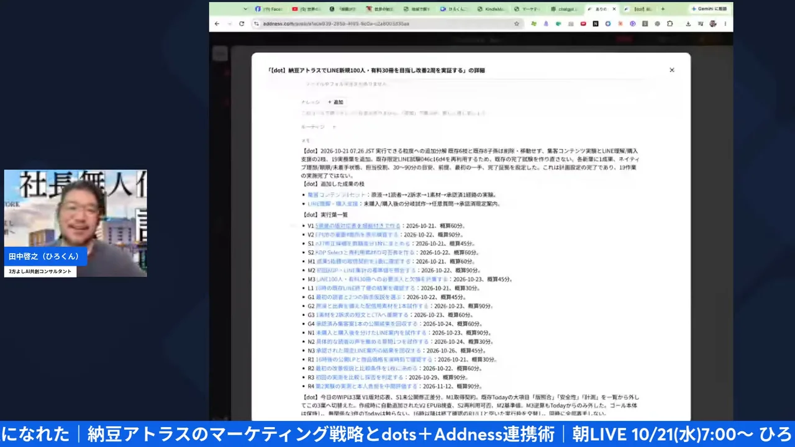The image size is (795, 447).
Task: Open the G3 task link
Action: [364, 315]
